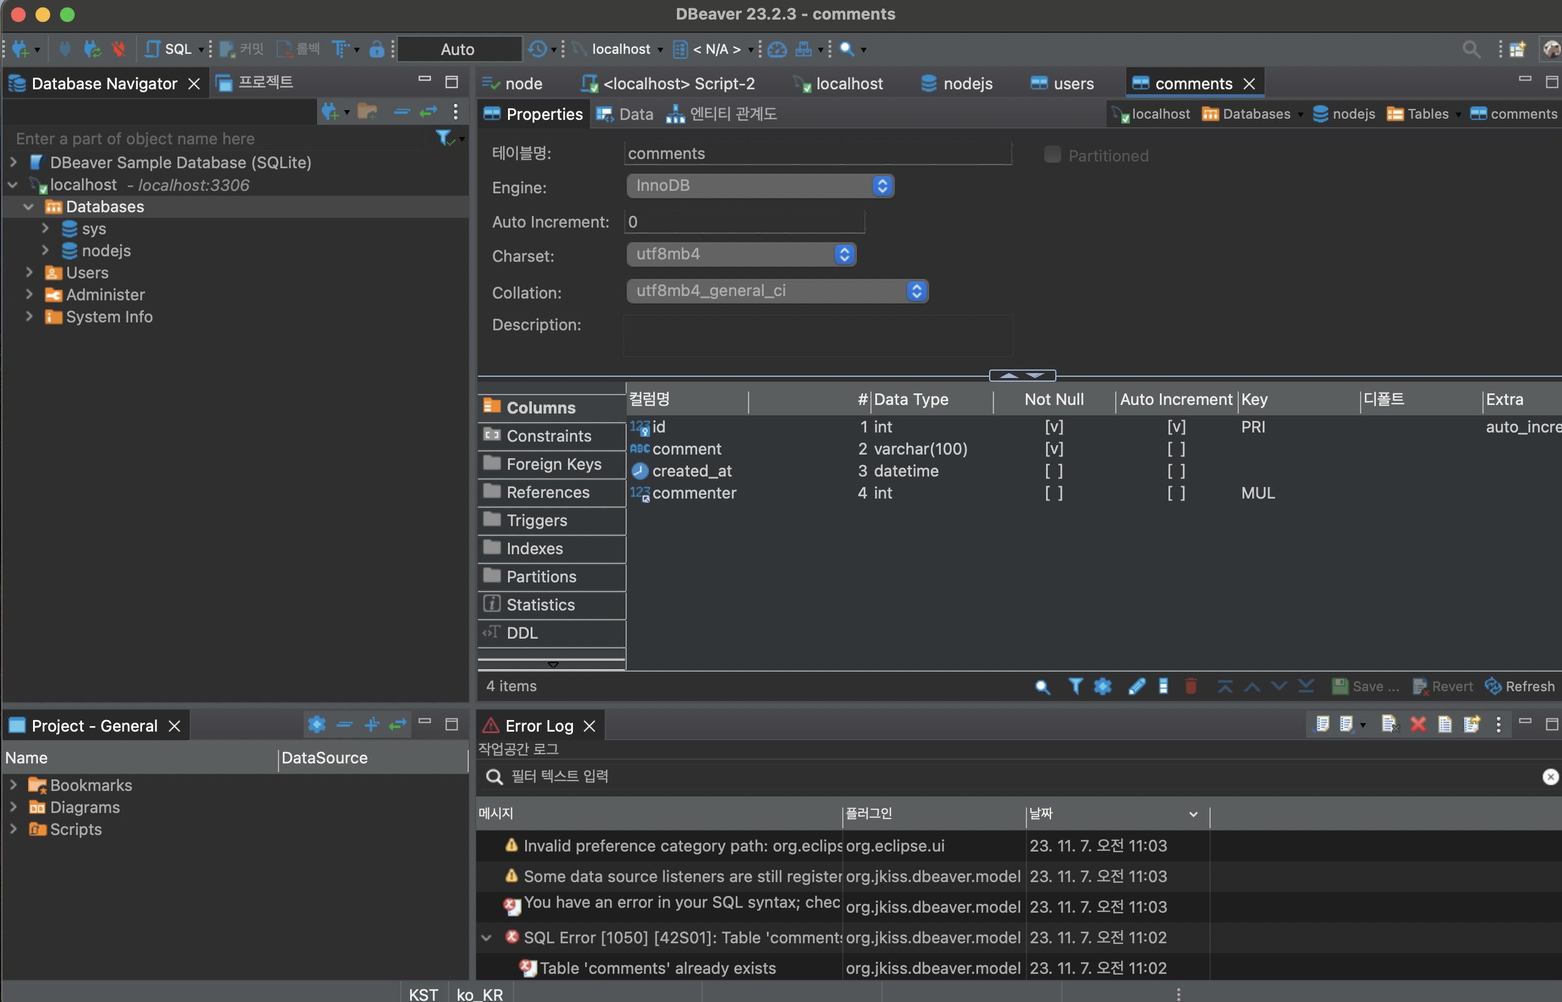Click the Connect plug icon in toolbar
1562x1002 pixels.
[64, 49]
